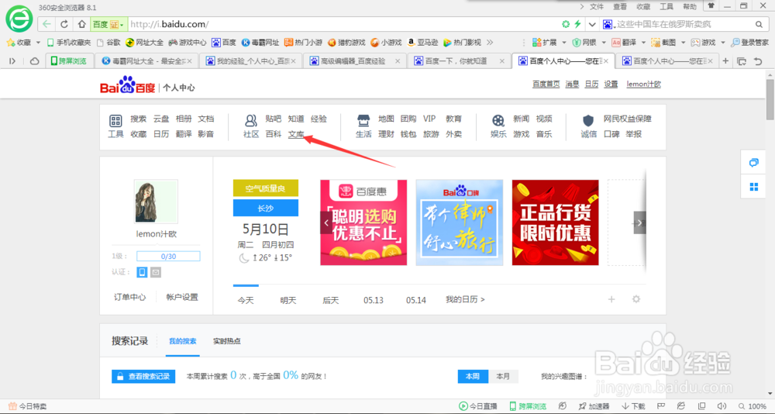Open the 文件 menu
Screen dimensions: 775x414
pyautogui.click(x=597, y=6)
